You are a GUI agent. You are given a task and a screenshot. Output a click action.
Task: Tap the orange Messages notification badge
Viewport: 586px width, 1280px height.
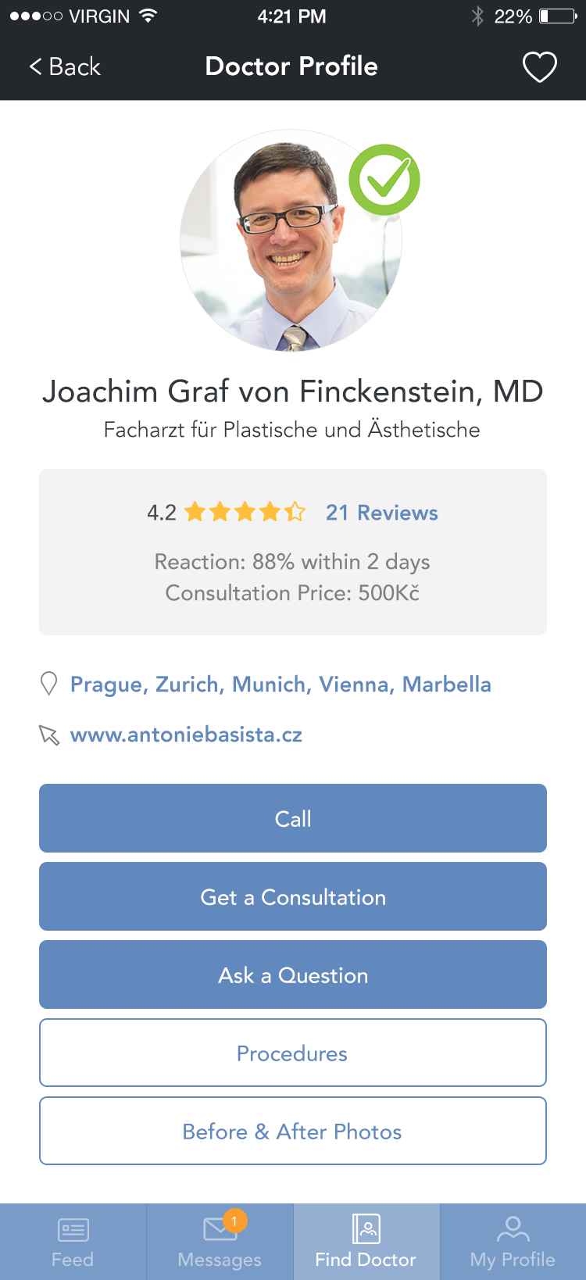pyautogui.click(x=234, y=1221)
